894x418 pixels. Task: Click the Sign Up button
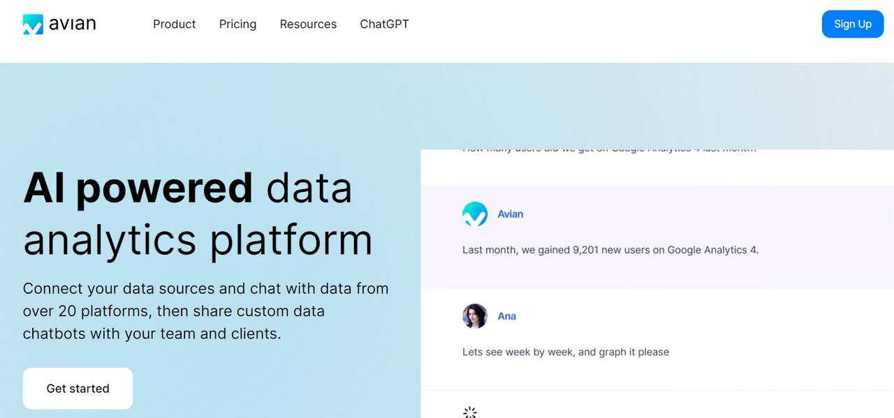[853, 24]
